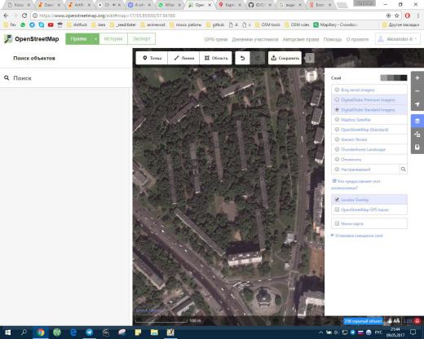The width and height of the screenshot is (424, 339).
Task: Click the undo arrow button
Action: (x=242, y=58)
